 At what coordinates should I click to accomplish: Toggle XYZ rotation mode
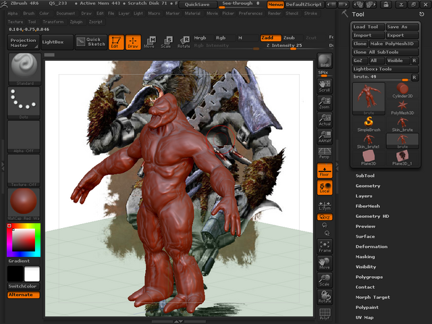click(x=325, y=217)
